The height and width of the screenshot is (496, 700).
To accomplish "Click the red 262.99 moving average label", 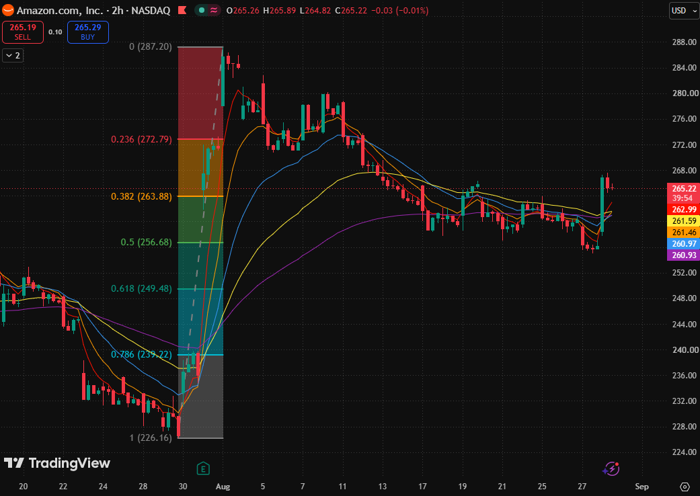I will click(x=684, y=210).
